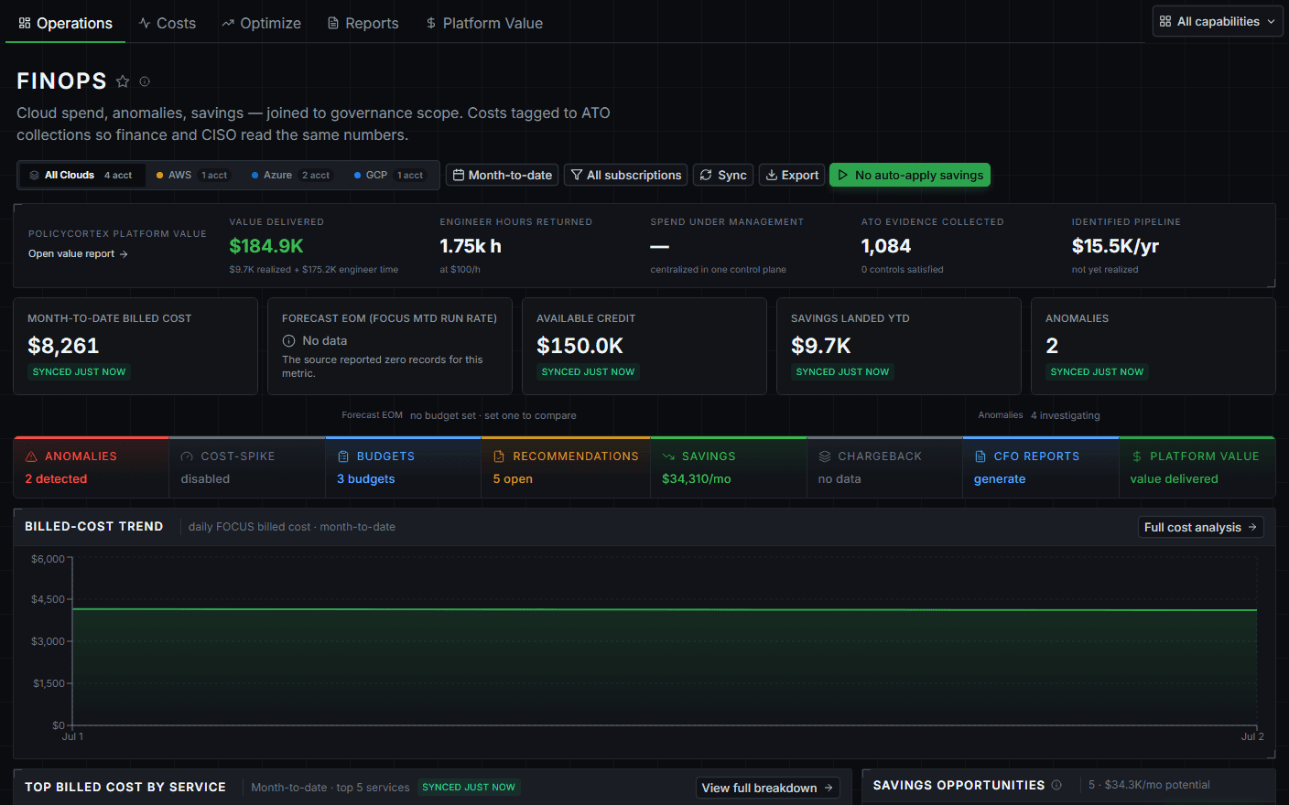Switch to the Costs tab
Image resolution: width=1289 pixels, height=805 pixels.
[x=167, y=23]
